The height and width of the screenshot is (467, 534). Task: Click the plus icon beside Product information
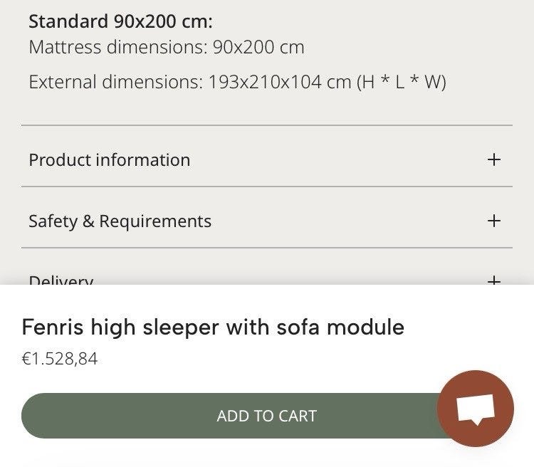pos(494,159)
